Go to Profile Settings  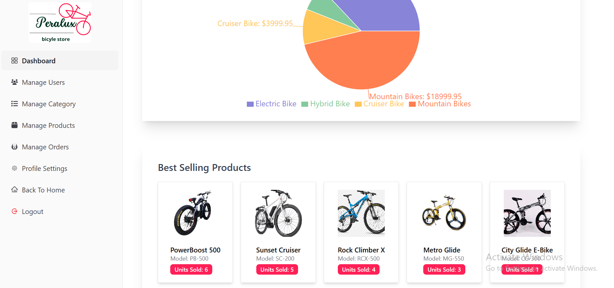tap(45, 169)
